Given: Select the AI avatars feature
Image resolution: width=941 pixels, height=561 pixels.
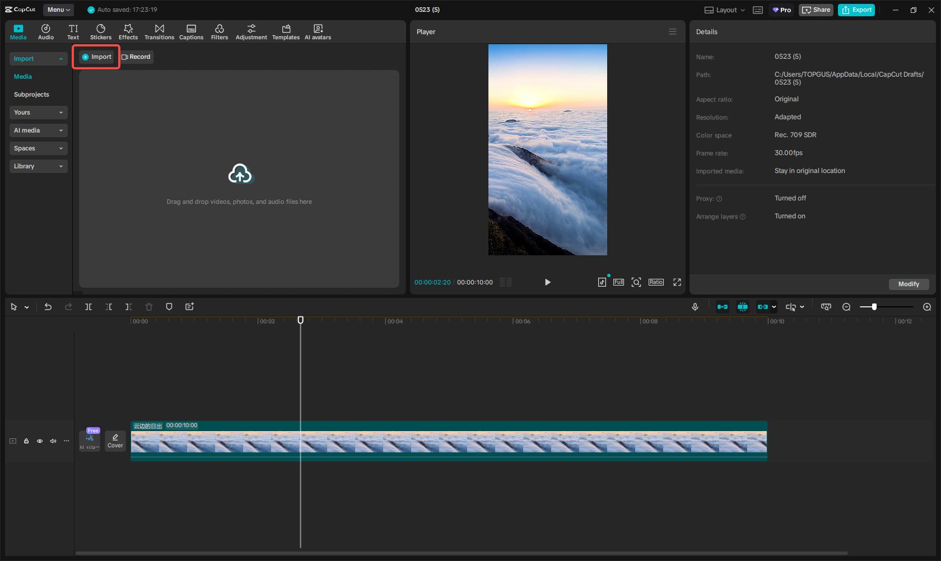Looking at the screenshot, I should click(x=318, y=31).
